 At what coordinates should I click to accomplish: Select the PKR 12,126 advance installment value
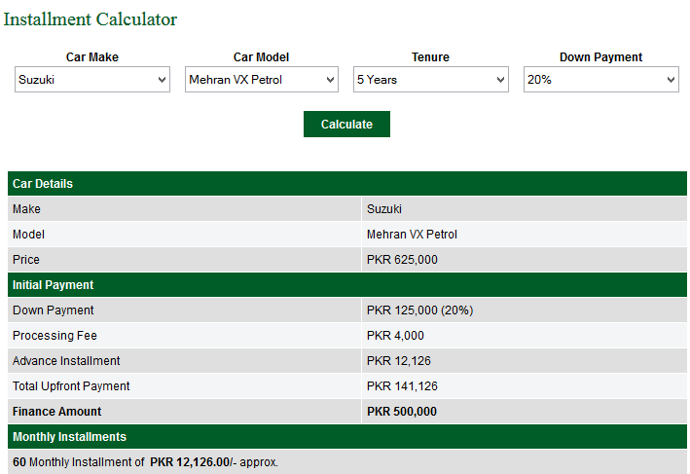pyautogui.click(x=399, y=361)
